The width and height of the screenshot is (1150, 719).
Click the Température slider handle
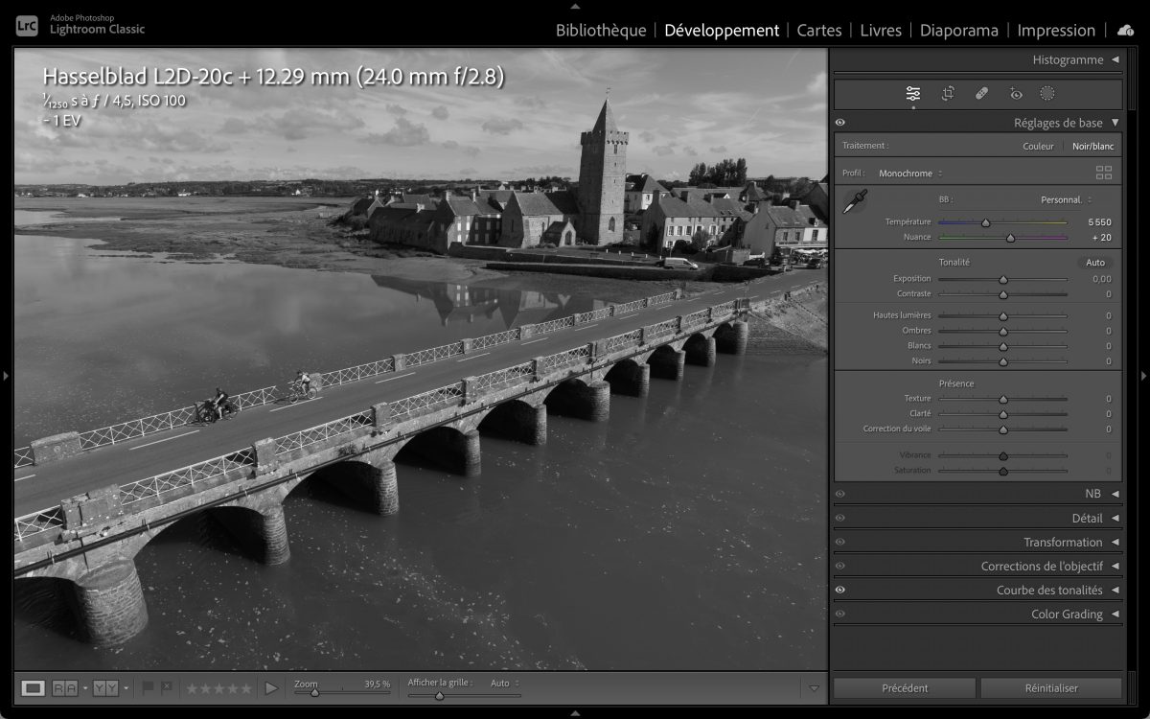click(985, 222)
